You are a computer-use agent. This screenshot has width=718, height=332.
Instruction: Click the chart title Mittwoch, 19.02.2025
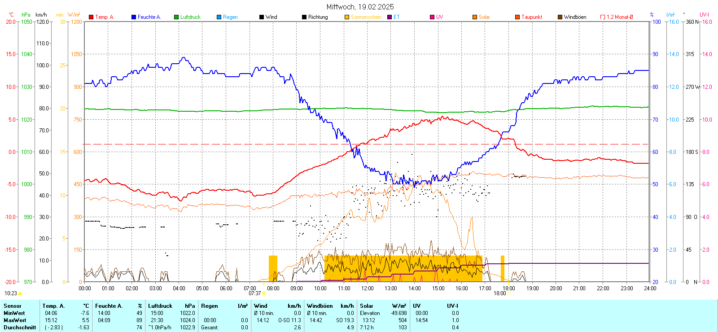click(x=360, y=7)
